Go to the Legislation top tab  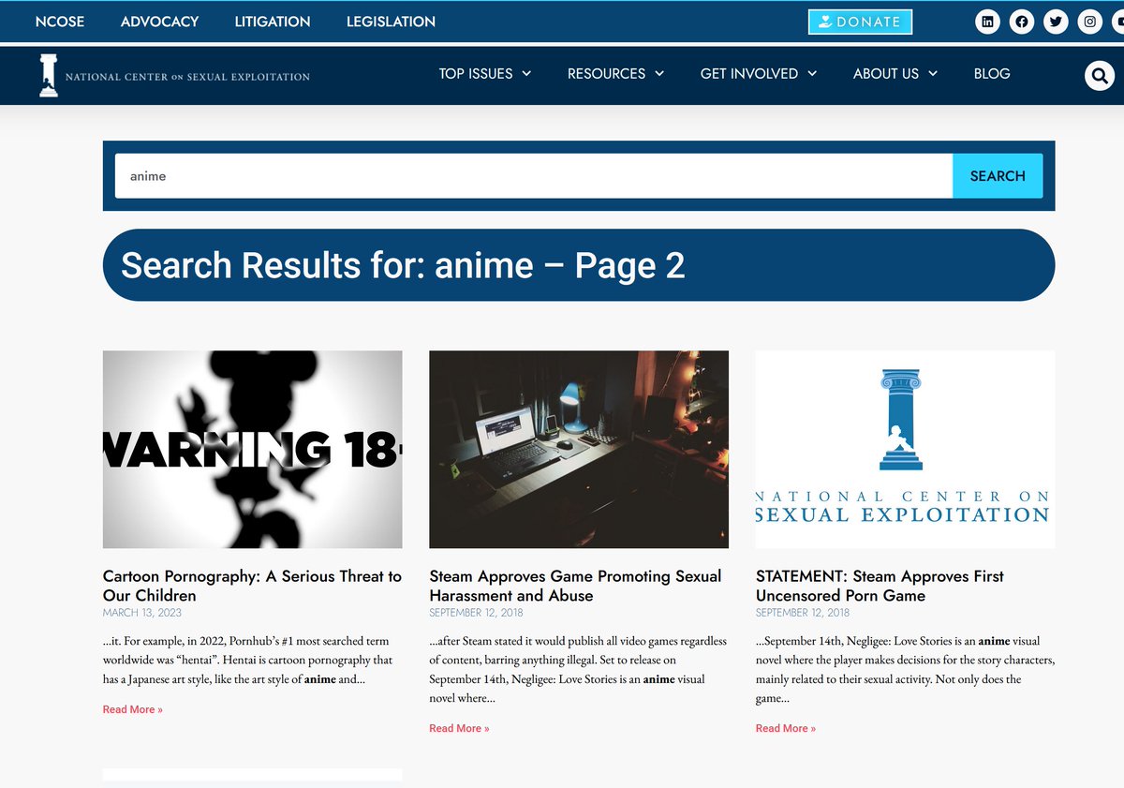[391, 21]
